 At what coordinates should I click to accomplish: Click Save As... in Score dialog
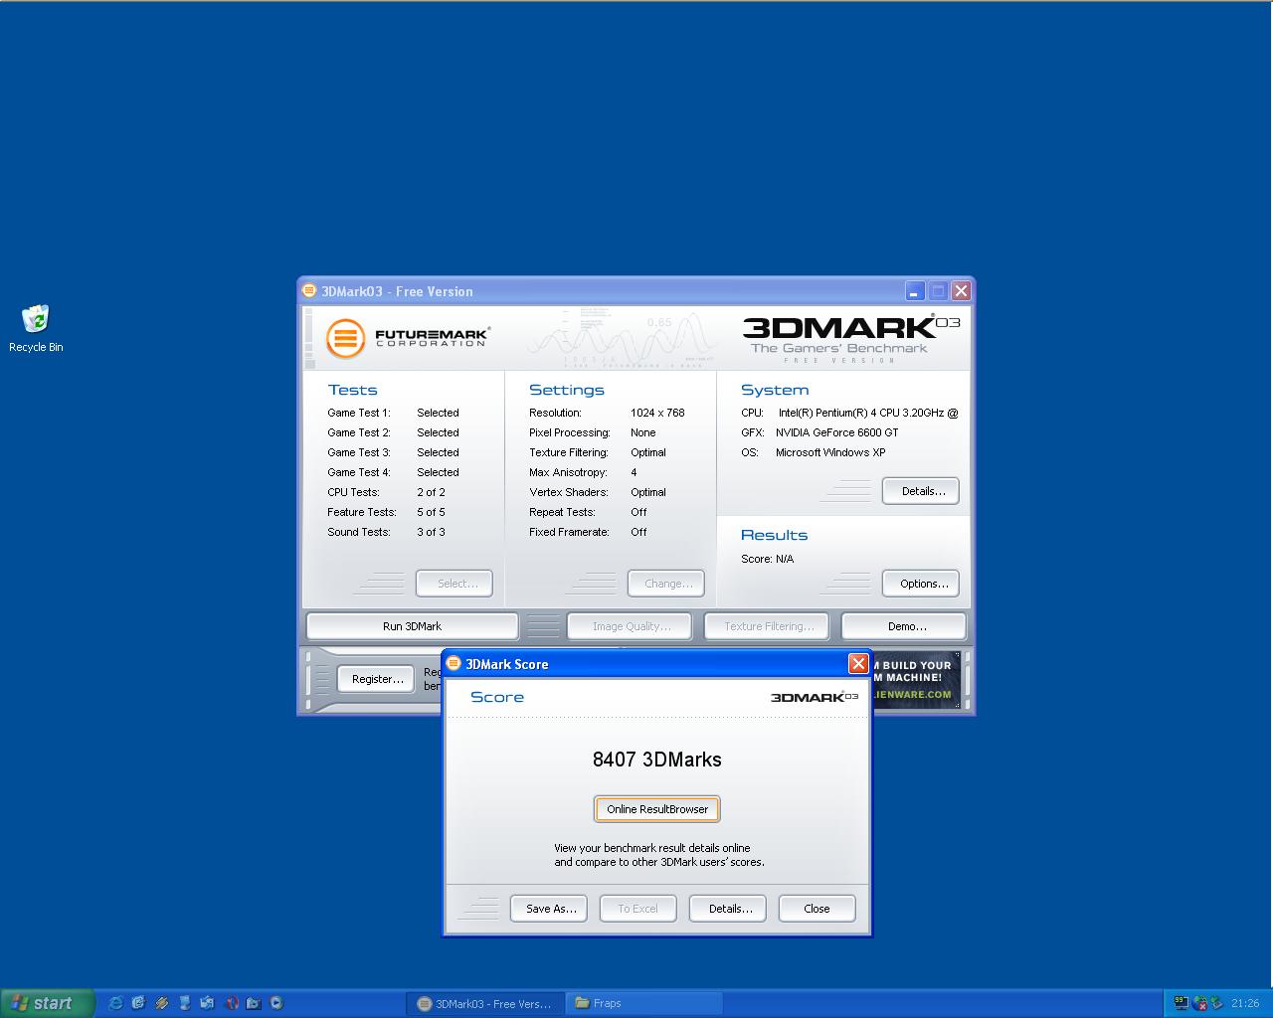551,909
